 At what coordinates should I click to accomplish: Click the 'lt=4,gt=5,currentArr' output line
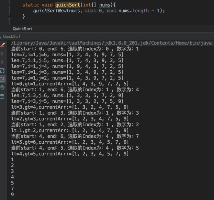[x=70, y=154]
